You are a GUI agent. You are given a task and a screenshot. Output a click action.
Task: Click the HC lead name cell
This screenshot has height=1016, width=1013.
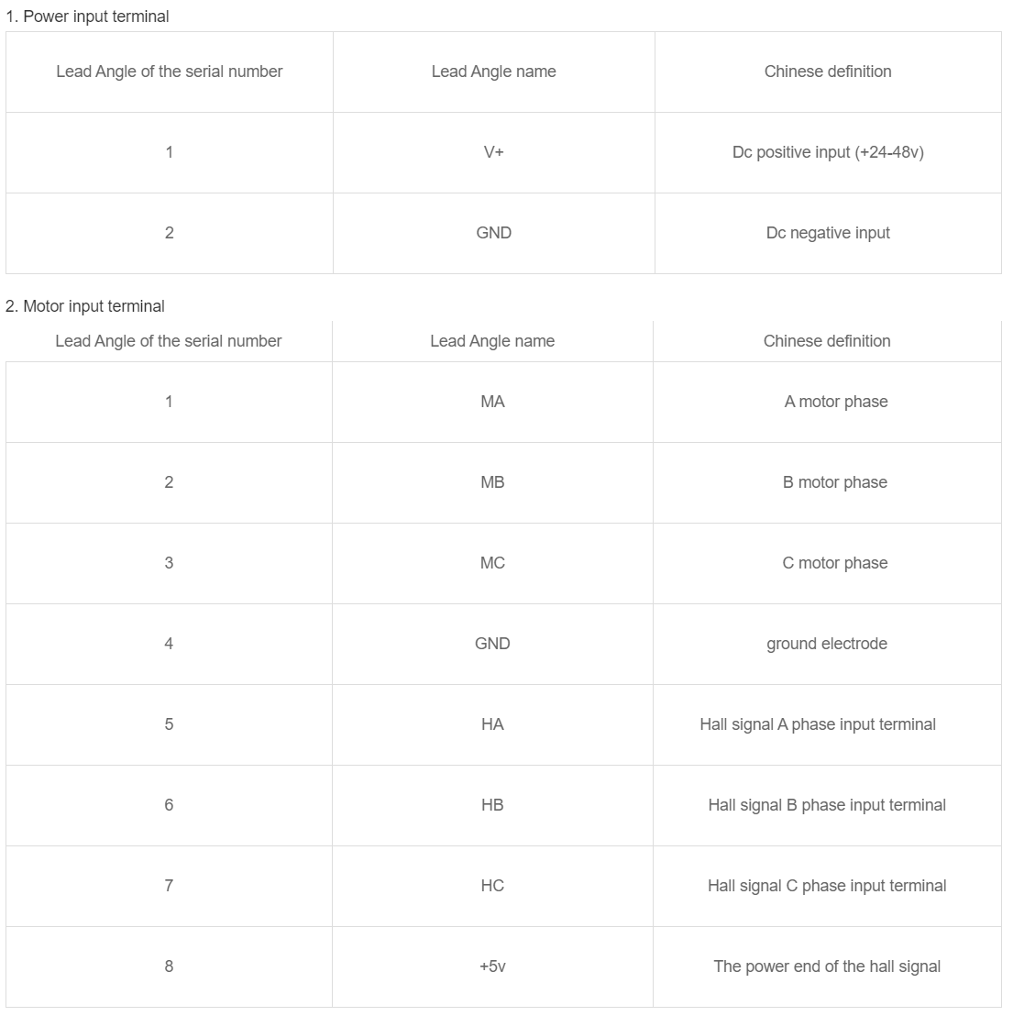(492, 886)
